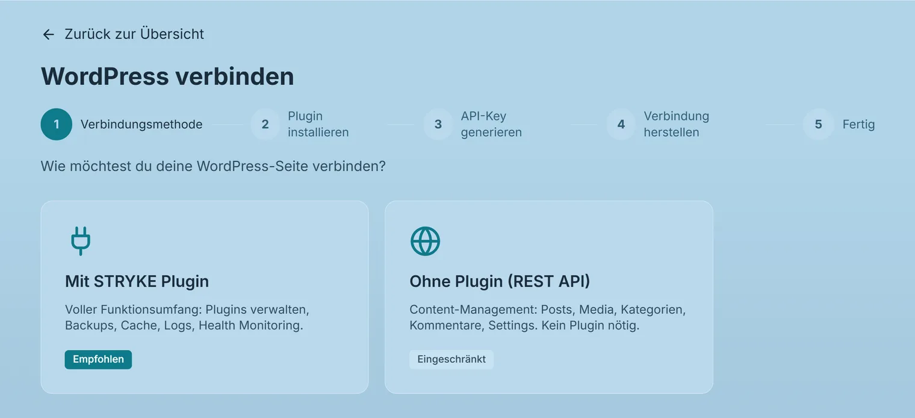Screen dimensions: 915x418
Task: Click the back arrow icon
Action: [48, 34]
